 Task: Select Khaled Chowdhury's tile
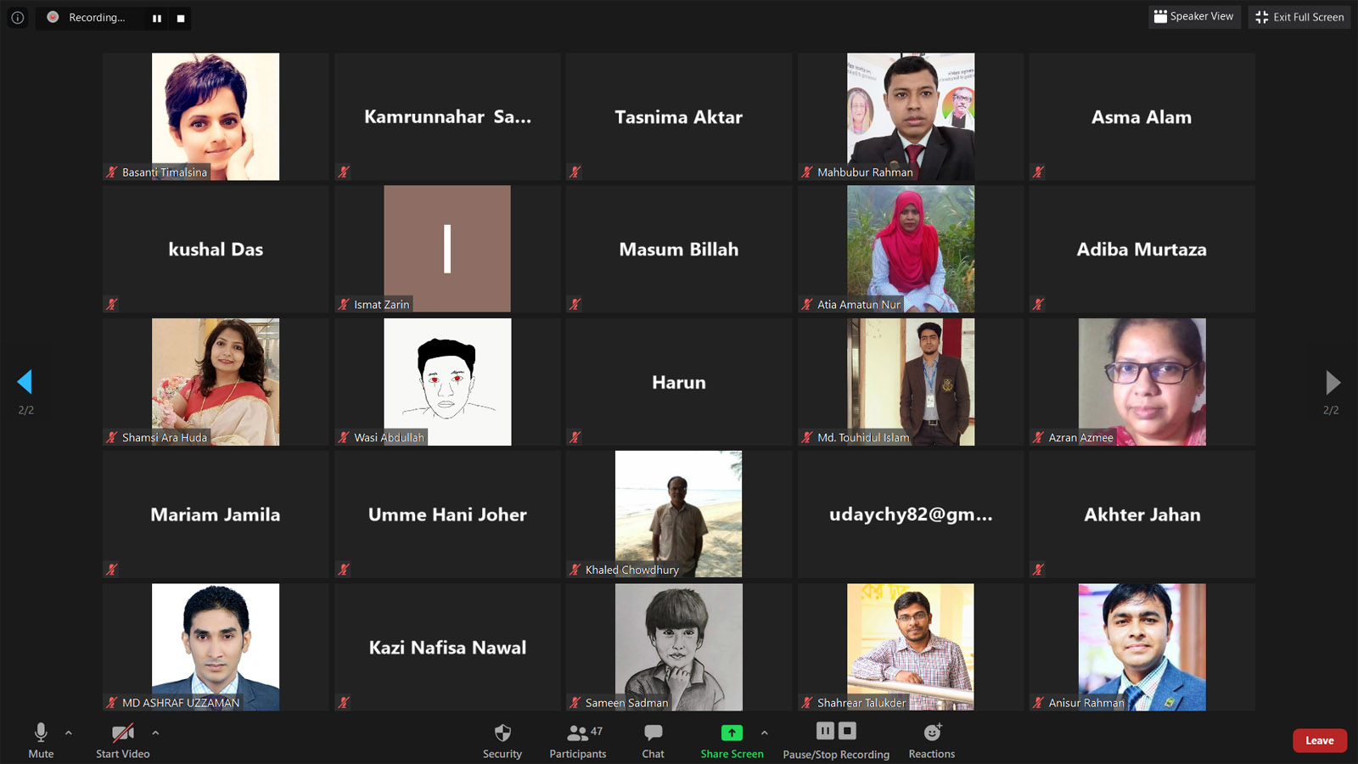(679, 514)
